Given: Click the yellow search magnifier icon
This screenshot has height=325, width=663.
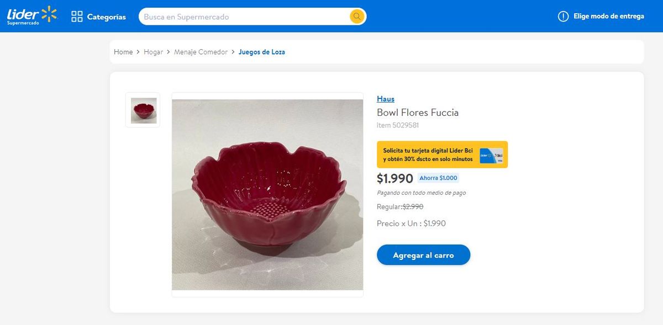Looking at the screenshot, I should pyautogui.click(x=357, y=17).
